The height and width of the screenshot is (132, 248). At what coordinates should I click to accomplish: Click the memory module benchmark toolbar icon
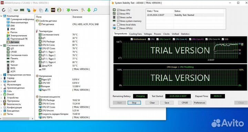[x=22, y=10]
